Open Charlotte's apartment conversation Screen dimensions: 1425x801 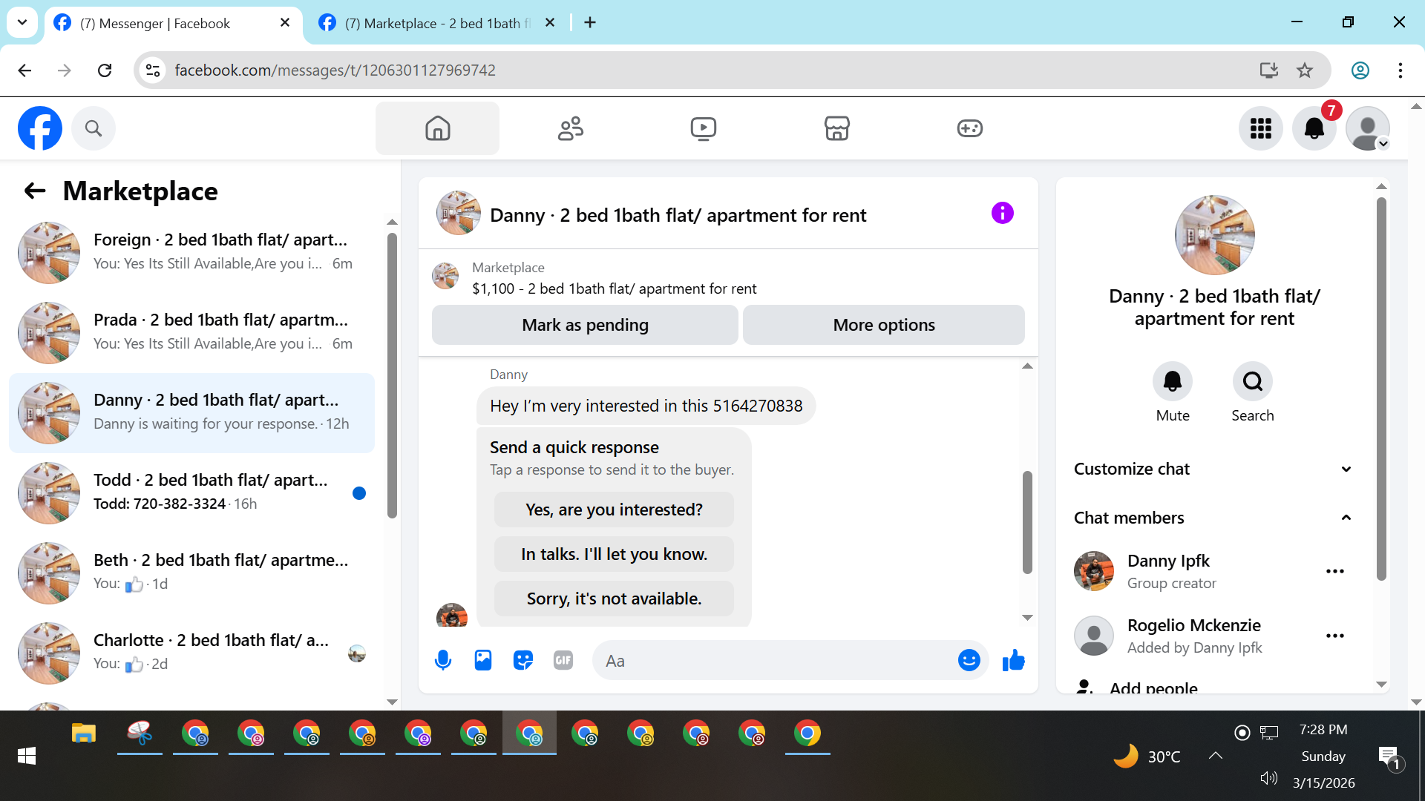click(191, 653)
